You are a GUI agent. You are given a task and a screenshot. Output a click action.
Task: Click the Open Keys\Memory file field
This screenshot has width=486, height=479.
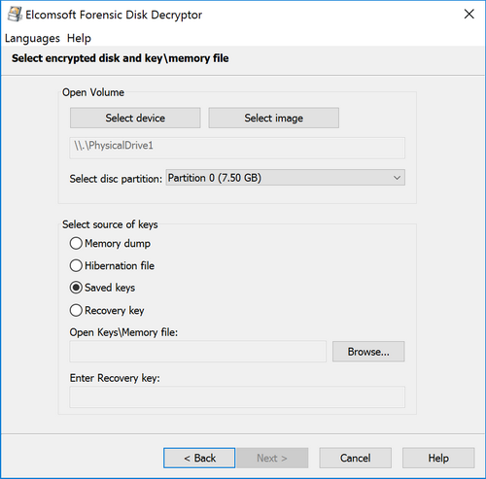click(198, 352)
